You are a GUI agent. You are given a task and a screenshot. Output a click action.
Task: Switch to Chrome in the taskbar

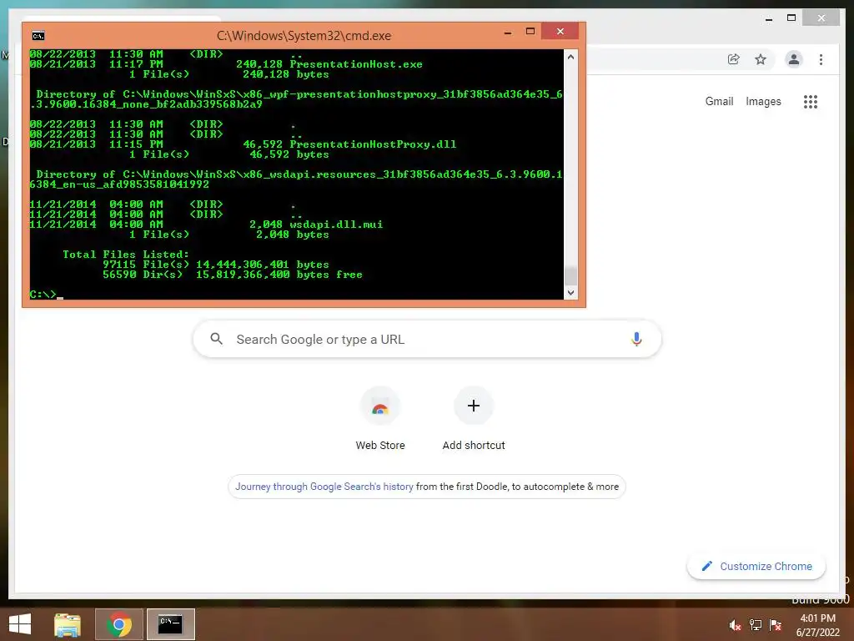tap(119, 624)
